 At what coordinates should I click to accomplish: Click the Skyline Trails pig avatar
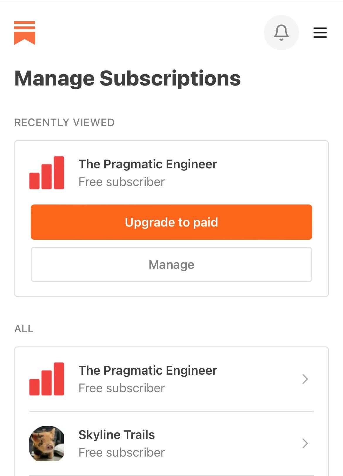pos(47,443)
